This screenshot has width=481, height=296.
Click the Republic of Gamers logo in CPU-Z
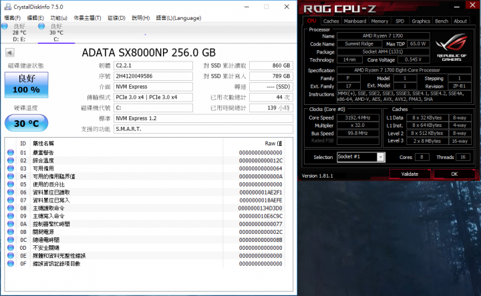(452, 47)
